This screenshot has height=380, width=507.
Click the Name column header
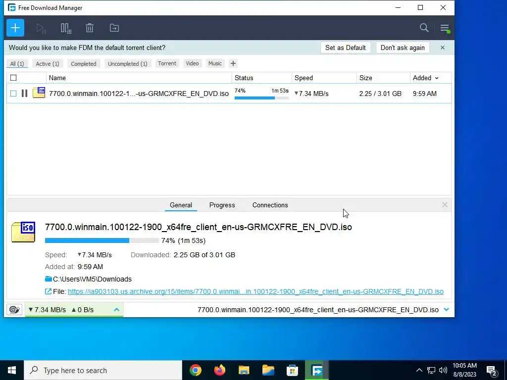pyautogui.click(x=139, y=78)
